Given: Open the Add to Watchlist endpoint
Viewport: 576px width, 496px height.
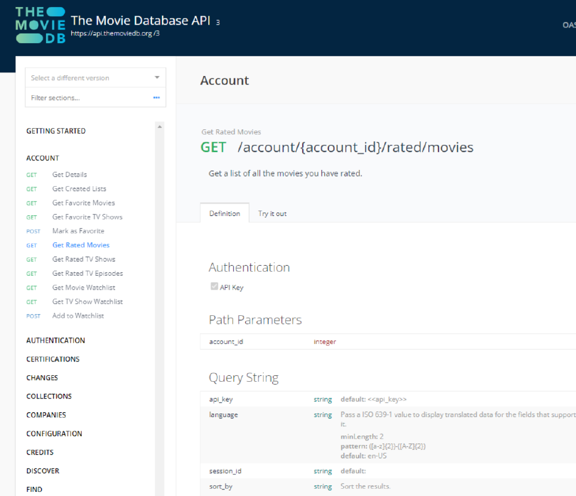Looking at the screenshot, I should [78, 316].
